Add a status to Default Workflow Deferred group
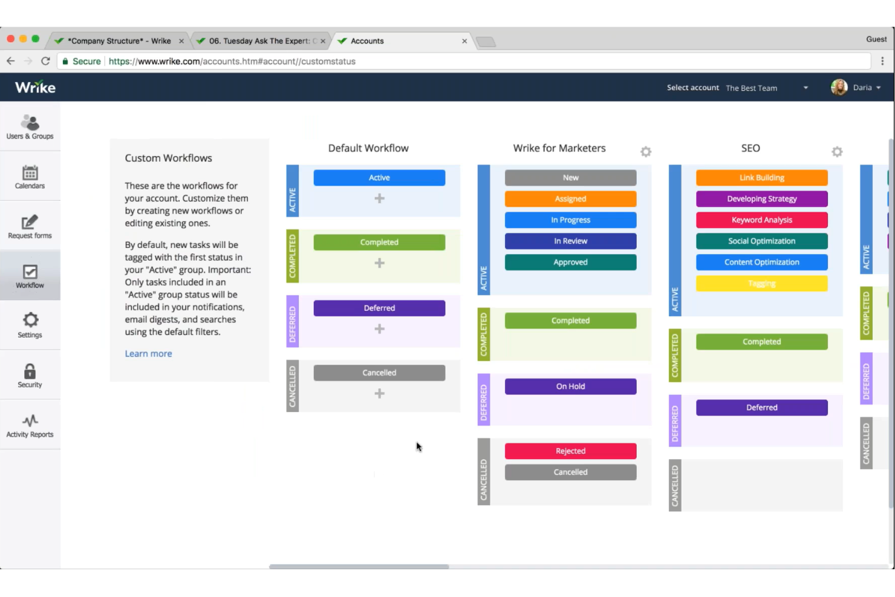 click(379, 329)
